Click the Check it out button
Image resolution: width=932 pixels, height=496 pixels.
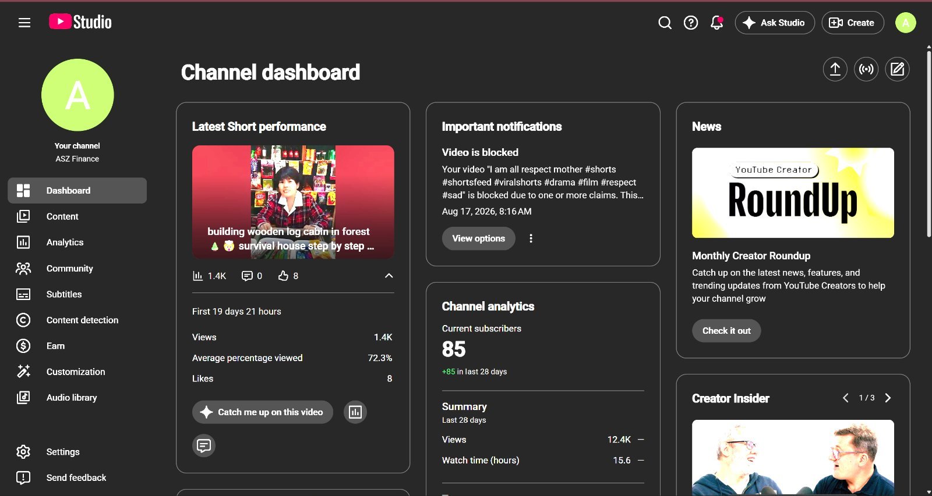click(x=726, y=331)
